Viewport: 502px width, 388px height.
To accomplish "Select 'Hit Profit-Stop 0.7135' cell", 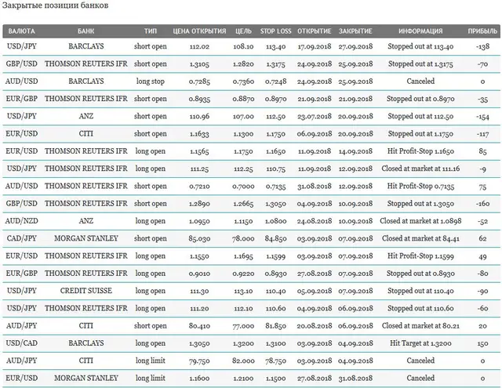I will pos(420,187).
